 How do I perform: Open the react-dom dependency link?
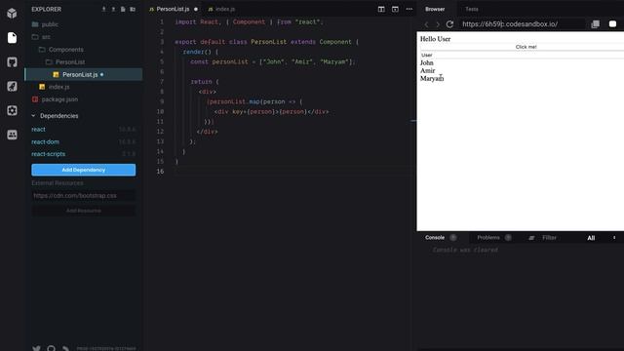click(45, 141)
